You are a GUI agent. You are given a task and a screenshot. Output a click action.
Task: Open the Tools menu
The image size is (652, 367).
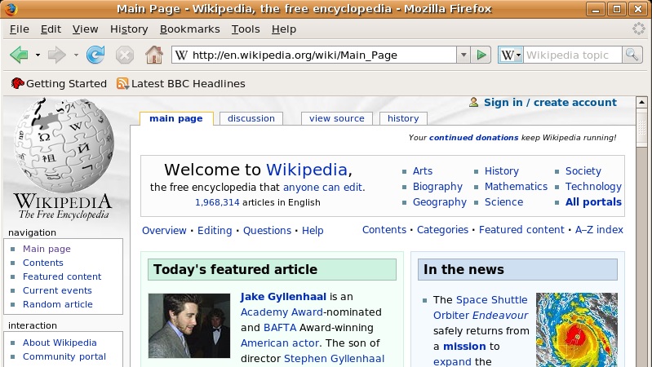click(245, 29)
